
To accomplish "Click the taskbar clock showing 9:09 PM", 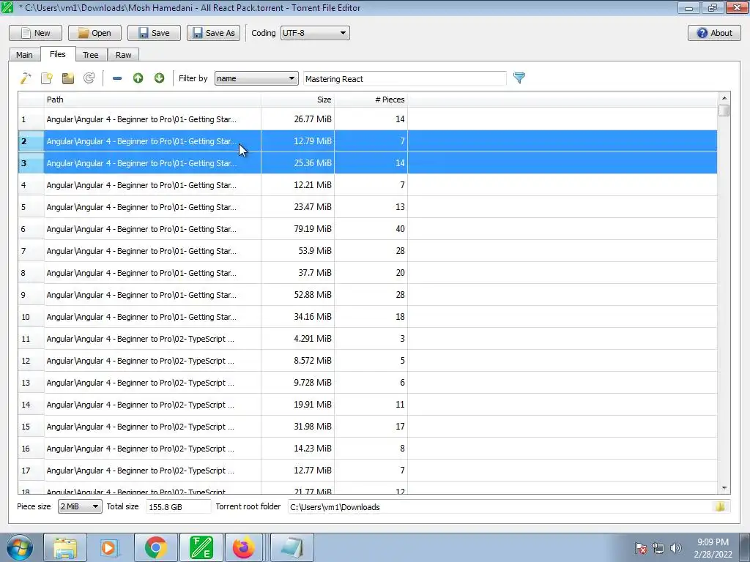I will point(713,548).
